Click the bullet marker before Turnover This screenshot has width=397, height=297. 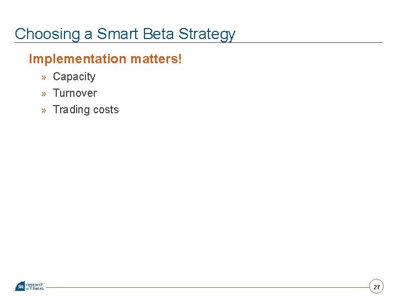44,94
